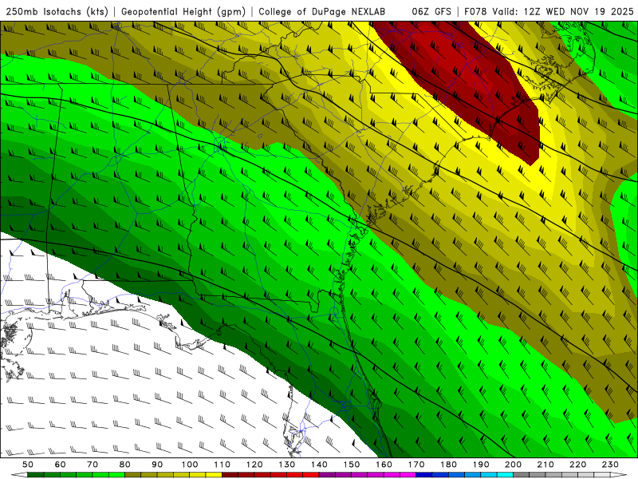The width and height of the screenshot is (638, 479).
Task: Click the left arrow end of the color bar
Action: tap(19, 475)
